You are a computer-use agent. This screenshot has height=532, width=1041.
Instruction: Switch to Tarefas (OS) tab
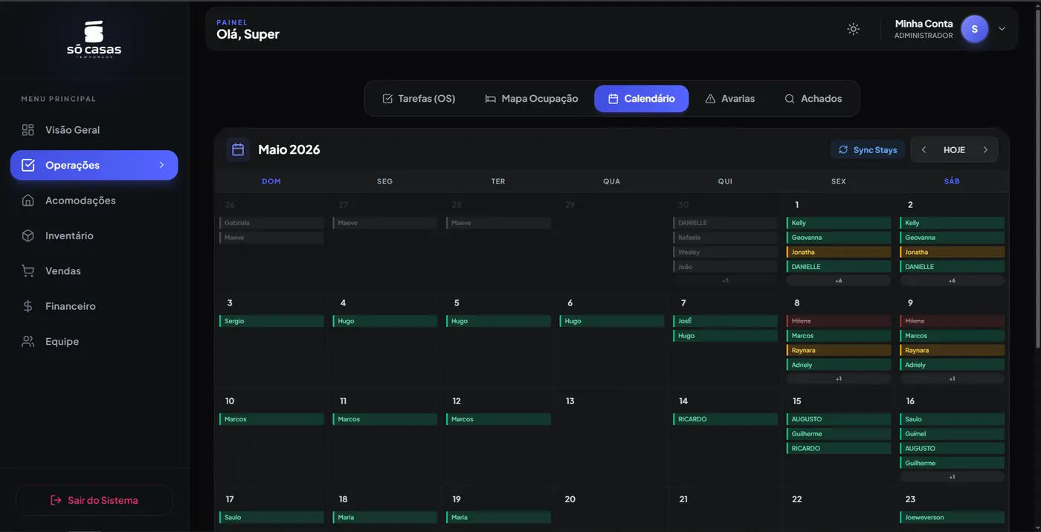coord(419,99)
